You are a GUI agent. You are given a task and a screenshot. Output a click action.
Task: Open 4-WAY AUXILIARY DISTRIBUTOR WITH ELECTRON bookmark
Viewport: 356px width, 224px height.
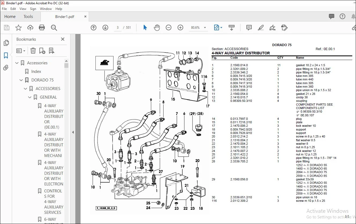[54, 173]
